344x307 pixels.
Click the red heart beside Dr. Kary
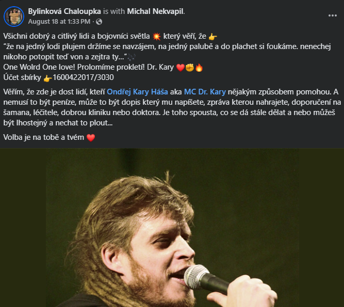[181, 68]
